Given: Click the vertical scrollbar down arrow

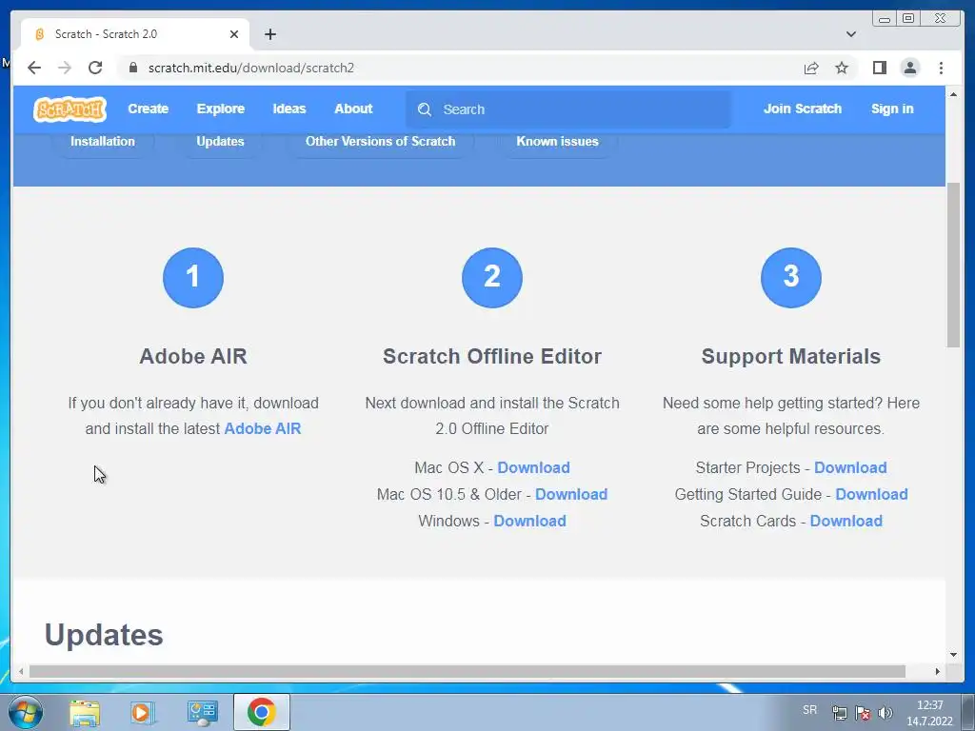Looking at the screenshot, I should coord(953,654).
